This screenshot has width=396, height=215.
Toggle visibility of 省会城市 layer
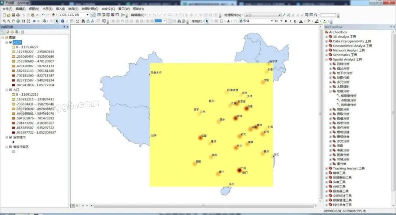click(x=10, y=137)
